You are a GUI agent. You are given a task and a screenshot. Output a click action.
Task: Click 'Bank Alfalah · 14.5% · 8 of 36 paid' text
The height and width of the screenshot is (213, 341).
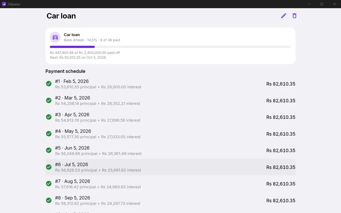click(x=92, y=40)
